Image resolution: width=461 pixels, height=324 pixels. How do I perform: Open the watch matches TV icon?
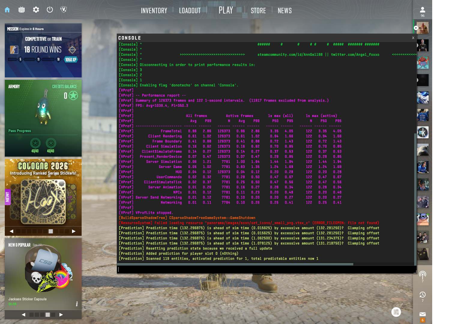click(22, 10)
